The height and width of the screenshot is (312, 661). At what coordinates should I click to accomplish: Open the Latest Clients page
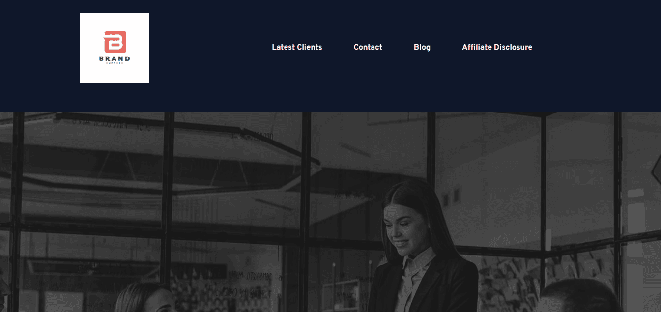(x=297, y=47)
